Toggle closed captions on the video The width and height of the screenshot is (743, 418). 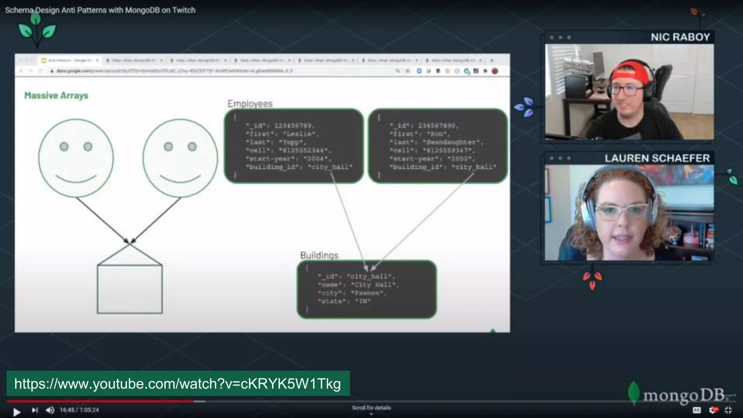(x=697, y=410)
